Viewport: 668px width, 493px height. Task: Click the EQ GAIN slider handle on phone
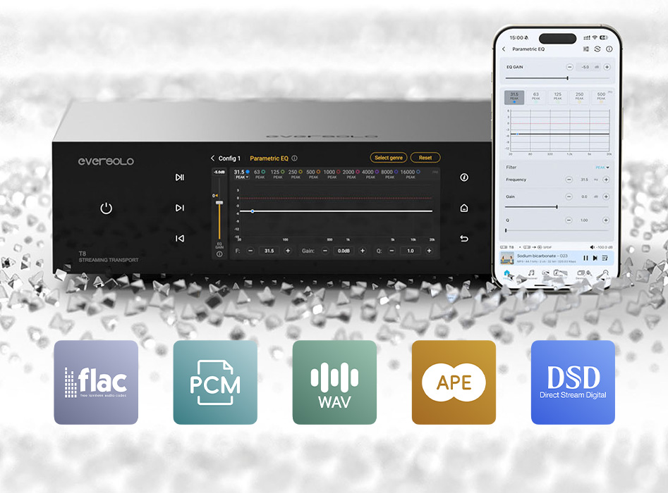[x=567, y=78]
